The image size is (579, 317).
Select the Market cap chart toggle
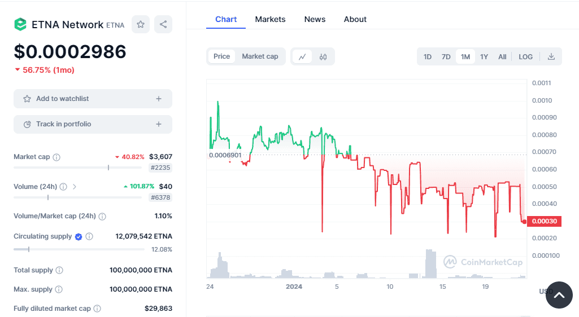click(x=260, y=56)
